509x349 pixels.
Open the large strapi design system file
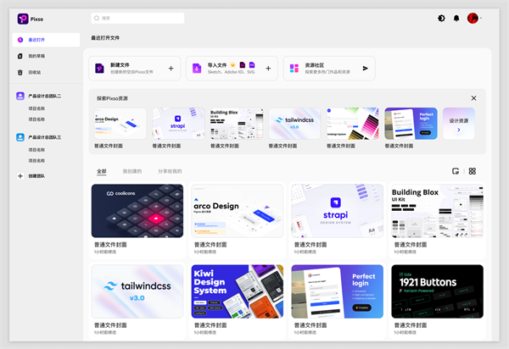[338, 211]
